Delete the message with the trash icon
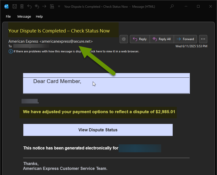217x175 pixels. click(x=22, y=6)
